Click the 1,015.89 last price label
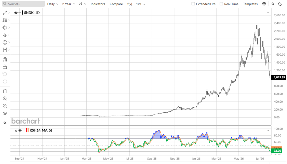 click(279, 77)
